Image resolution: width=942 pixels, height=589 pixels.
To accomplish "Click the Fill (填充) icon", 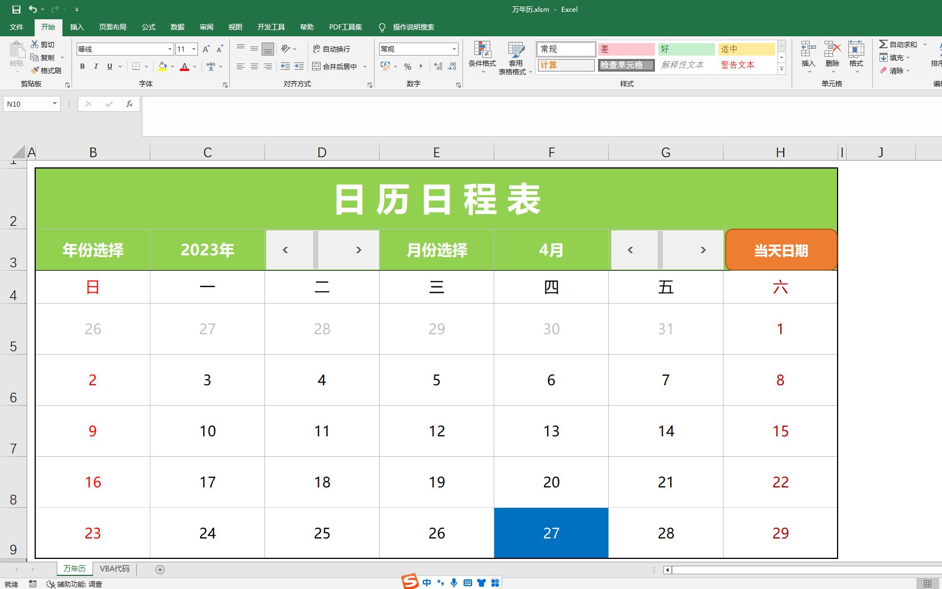I will coord(884,57).
